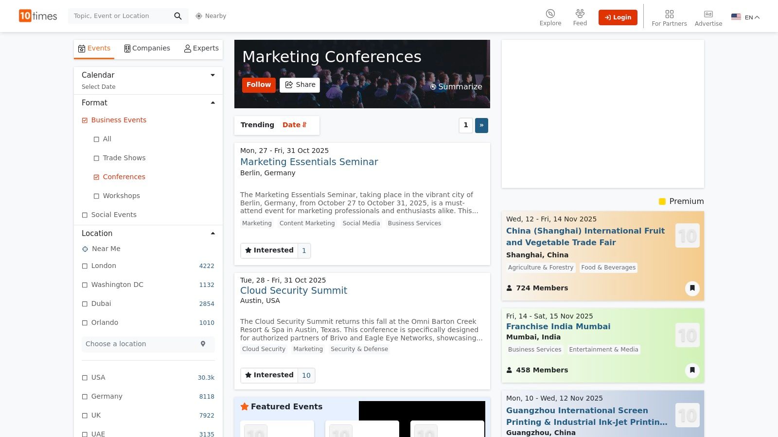This screenshot has width=778, height=437.
Task: Open the Feed page
Action: coord(580,16)
